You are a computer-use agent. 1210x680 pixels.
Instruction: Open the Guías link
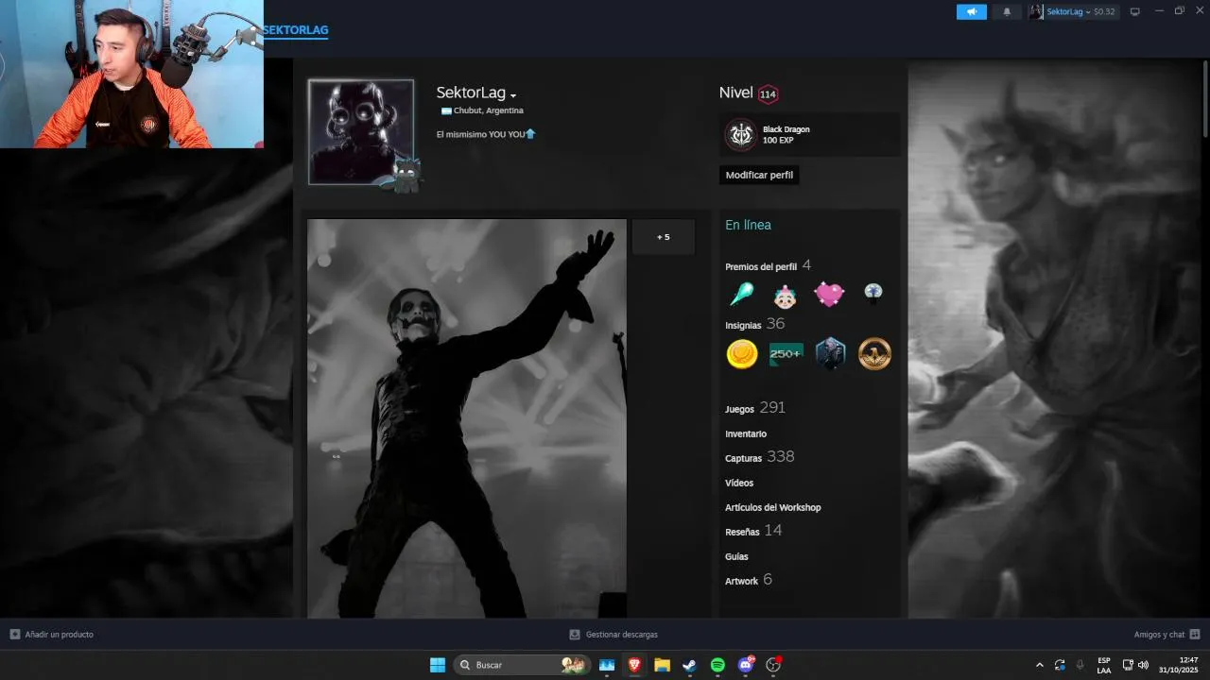point(736,556)
